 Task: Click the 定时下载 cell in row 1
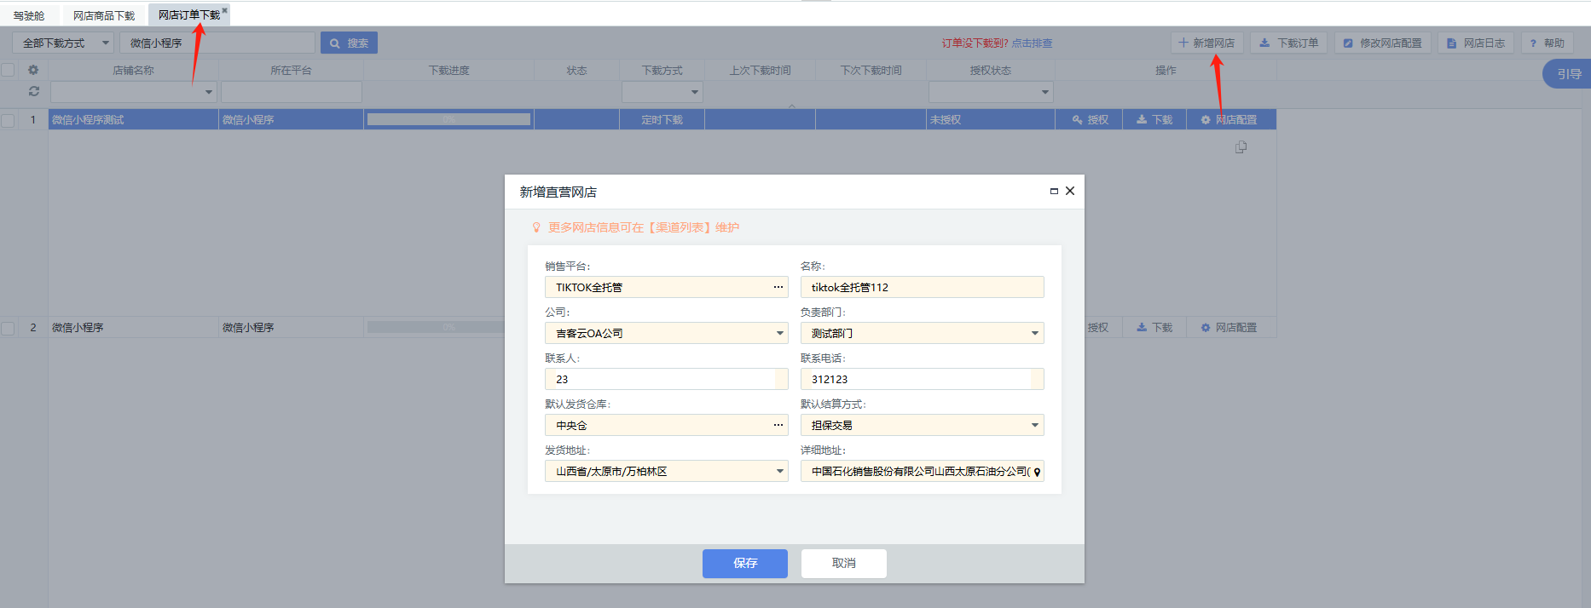(662, 120)
